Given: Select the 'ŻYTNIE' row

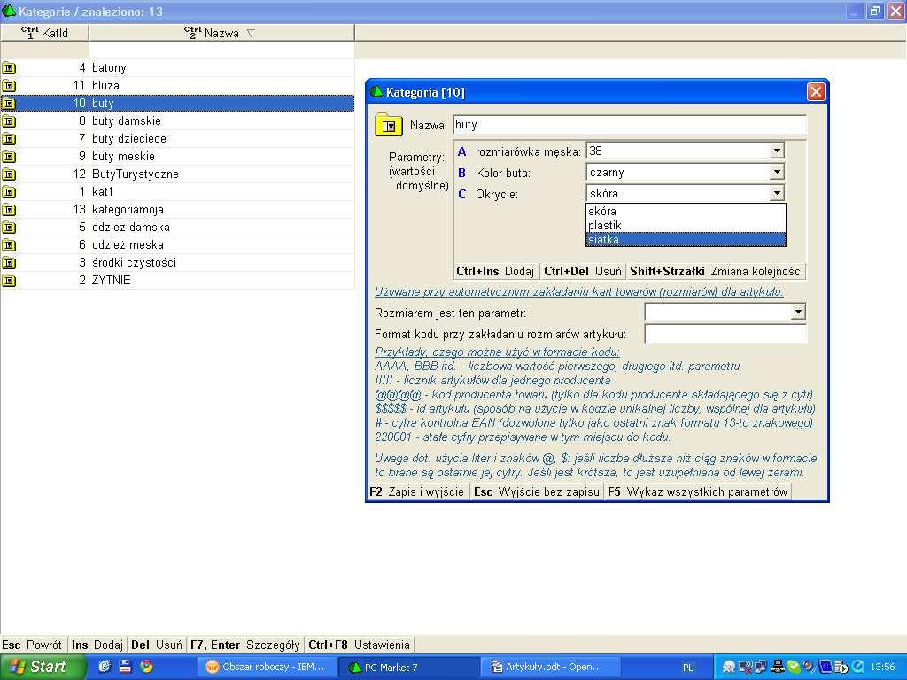Looking at the screenshot, I should tap(177, 281).
